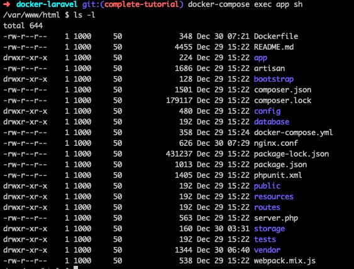Click the blue app directory name
This screenshot has width=354, height=269.
[x=260, y=58]
